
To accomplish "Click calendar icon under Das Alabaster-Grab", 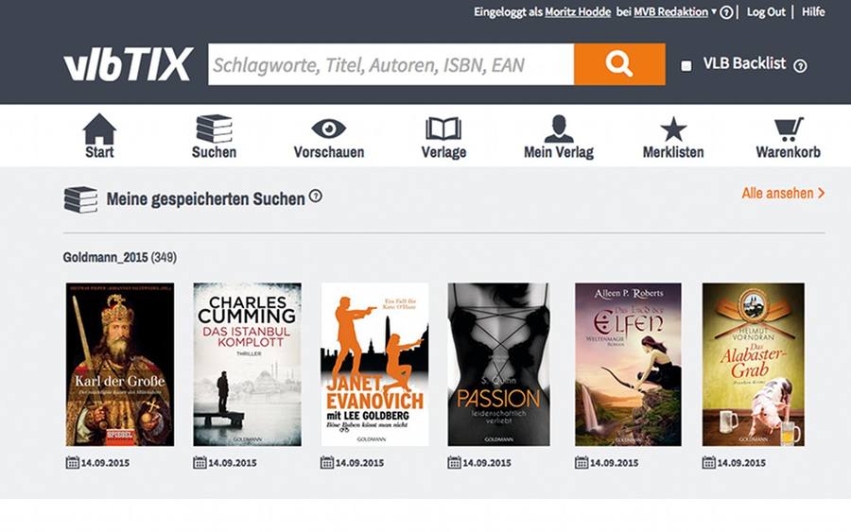I will (709, 463).
